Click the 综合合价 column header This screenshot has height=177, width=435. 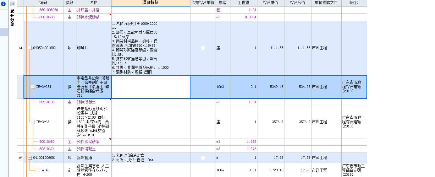[298, 3]
